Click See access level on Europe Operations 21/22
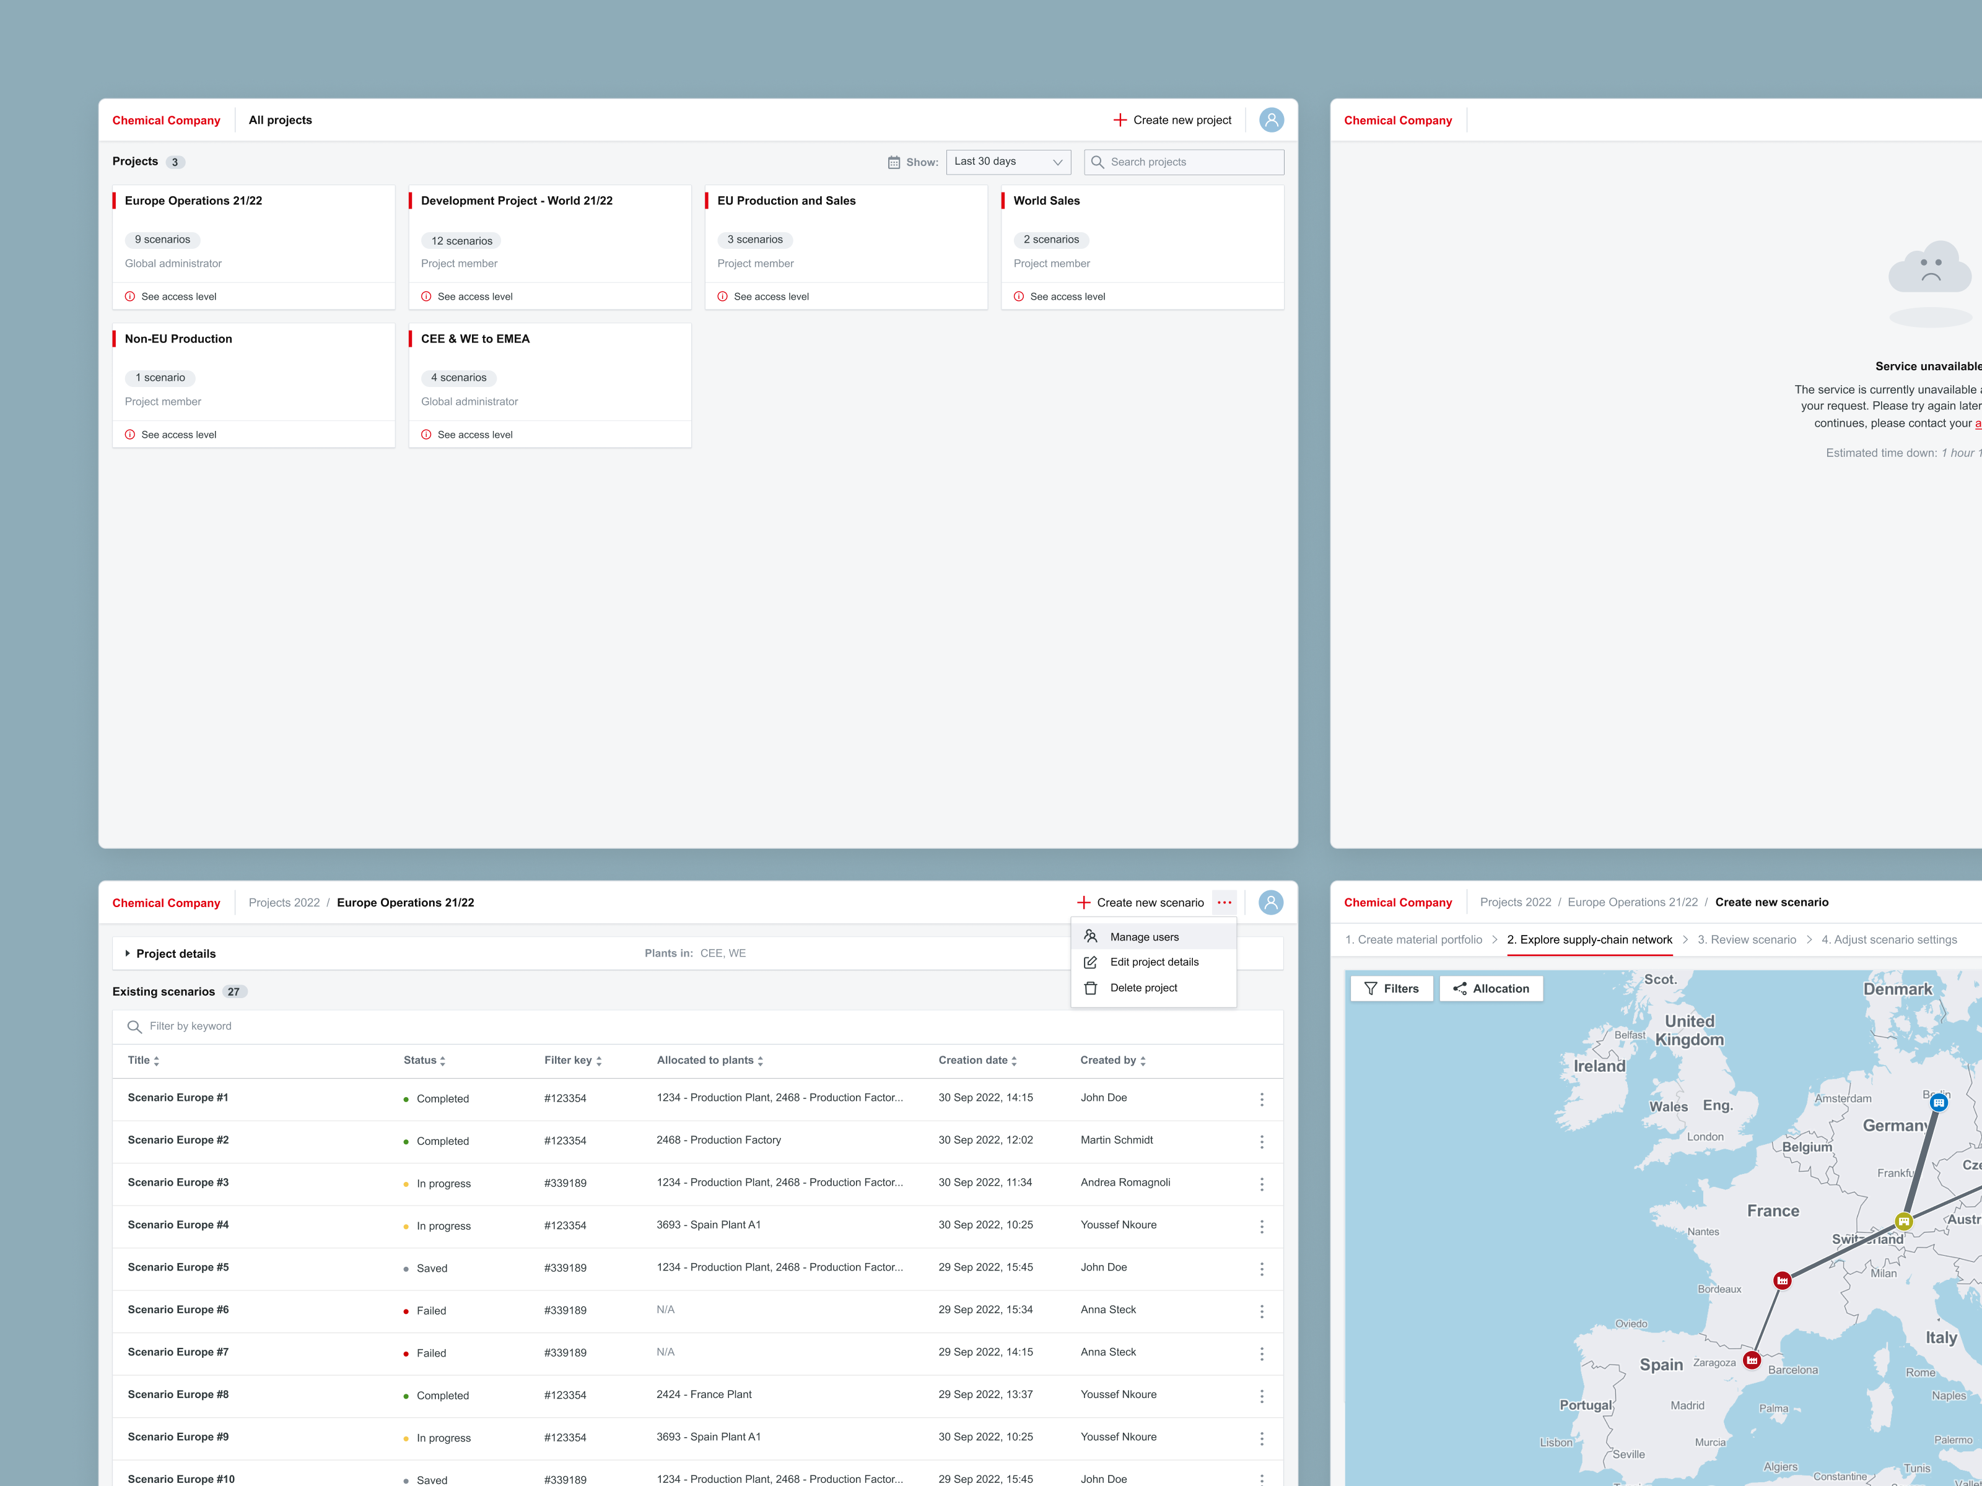The height and width of the screenshot is (1486, 1982). pyautogui.click(x=178, y=295)
